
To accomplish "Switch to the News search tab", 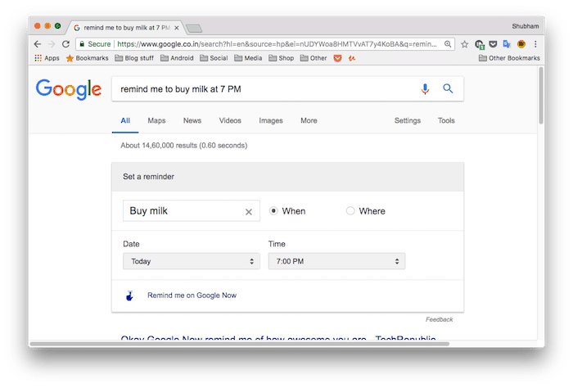I will (x=192, y=121).
